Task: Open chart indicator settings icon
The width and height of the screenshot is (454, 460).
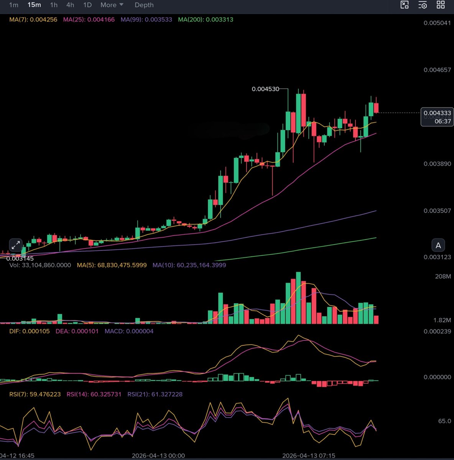Action: tap(423, 5)
